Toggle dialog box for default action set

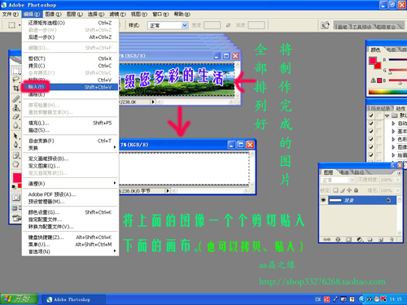click(379, 115)
